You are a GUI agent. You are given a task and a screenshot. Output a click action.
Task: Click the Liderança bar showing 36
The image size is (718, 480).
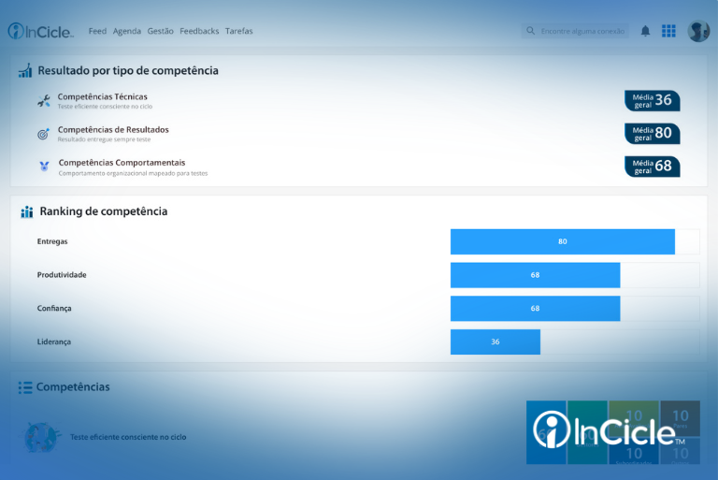[x=495, y=342]
